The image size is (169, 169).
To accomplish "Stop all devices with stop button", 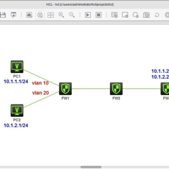I will 99,15.
